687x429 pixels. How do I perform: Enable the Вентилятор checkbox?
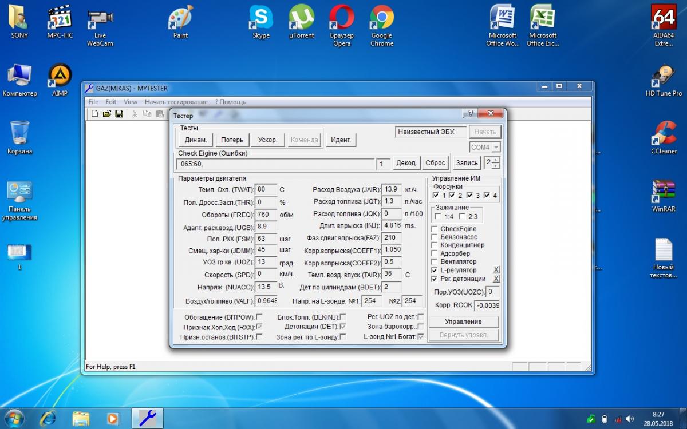tap(435, 261)
